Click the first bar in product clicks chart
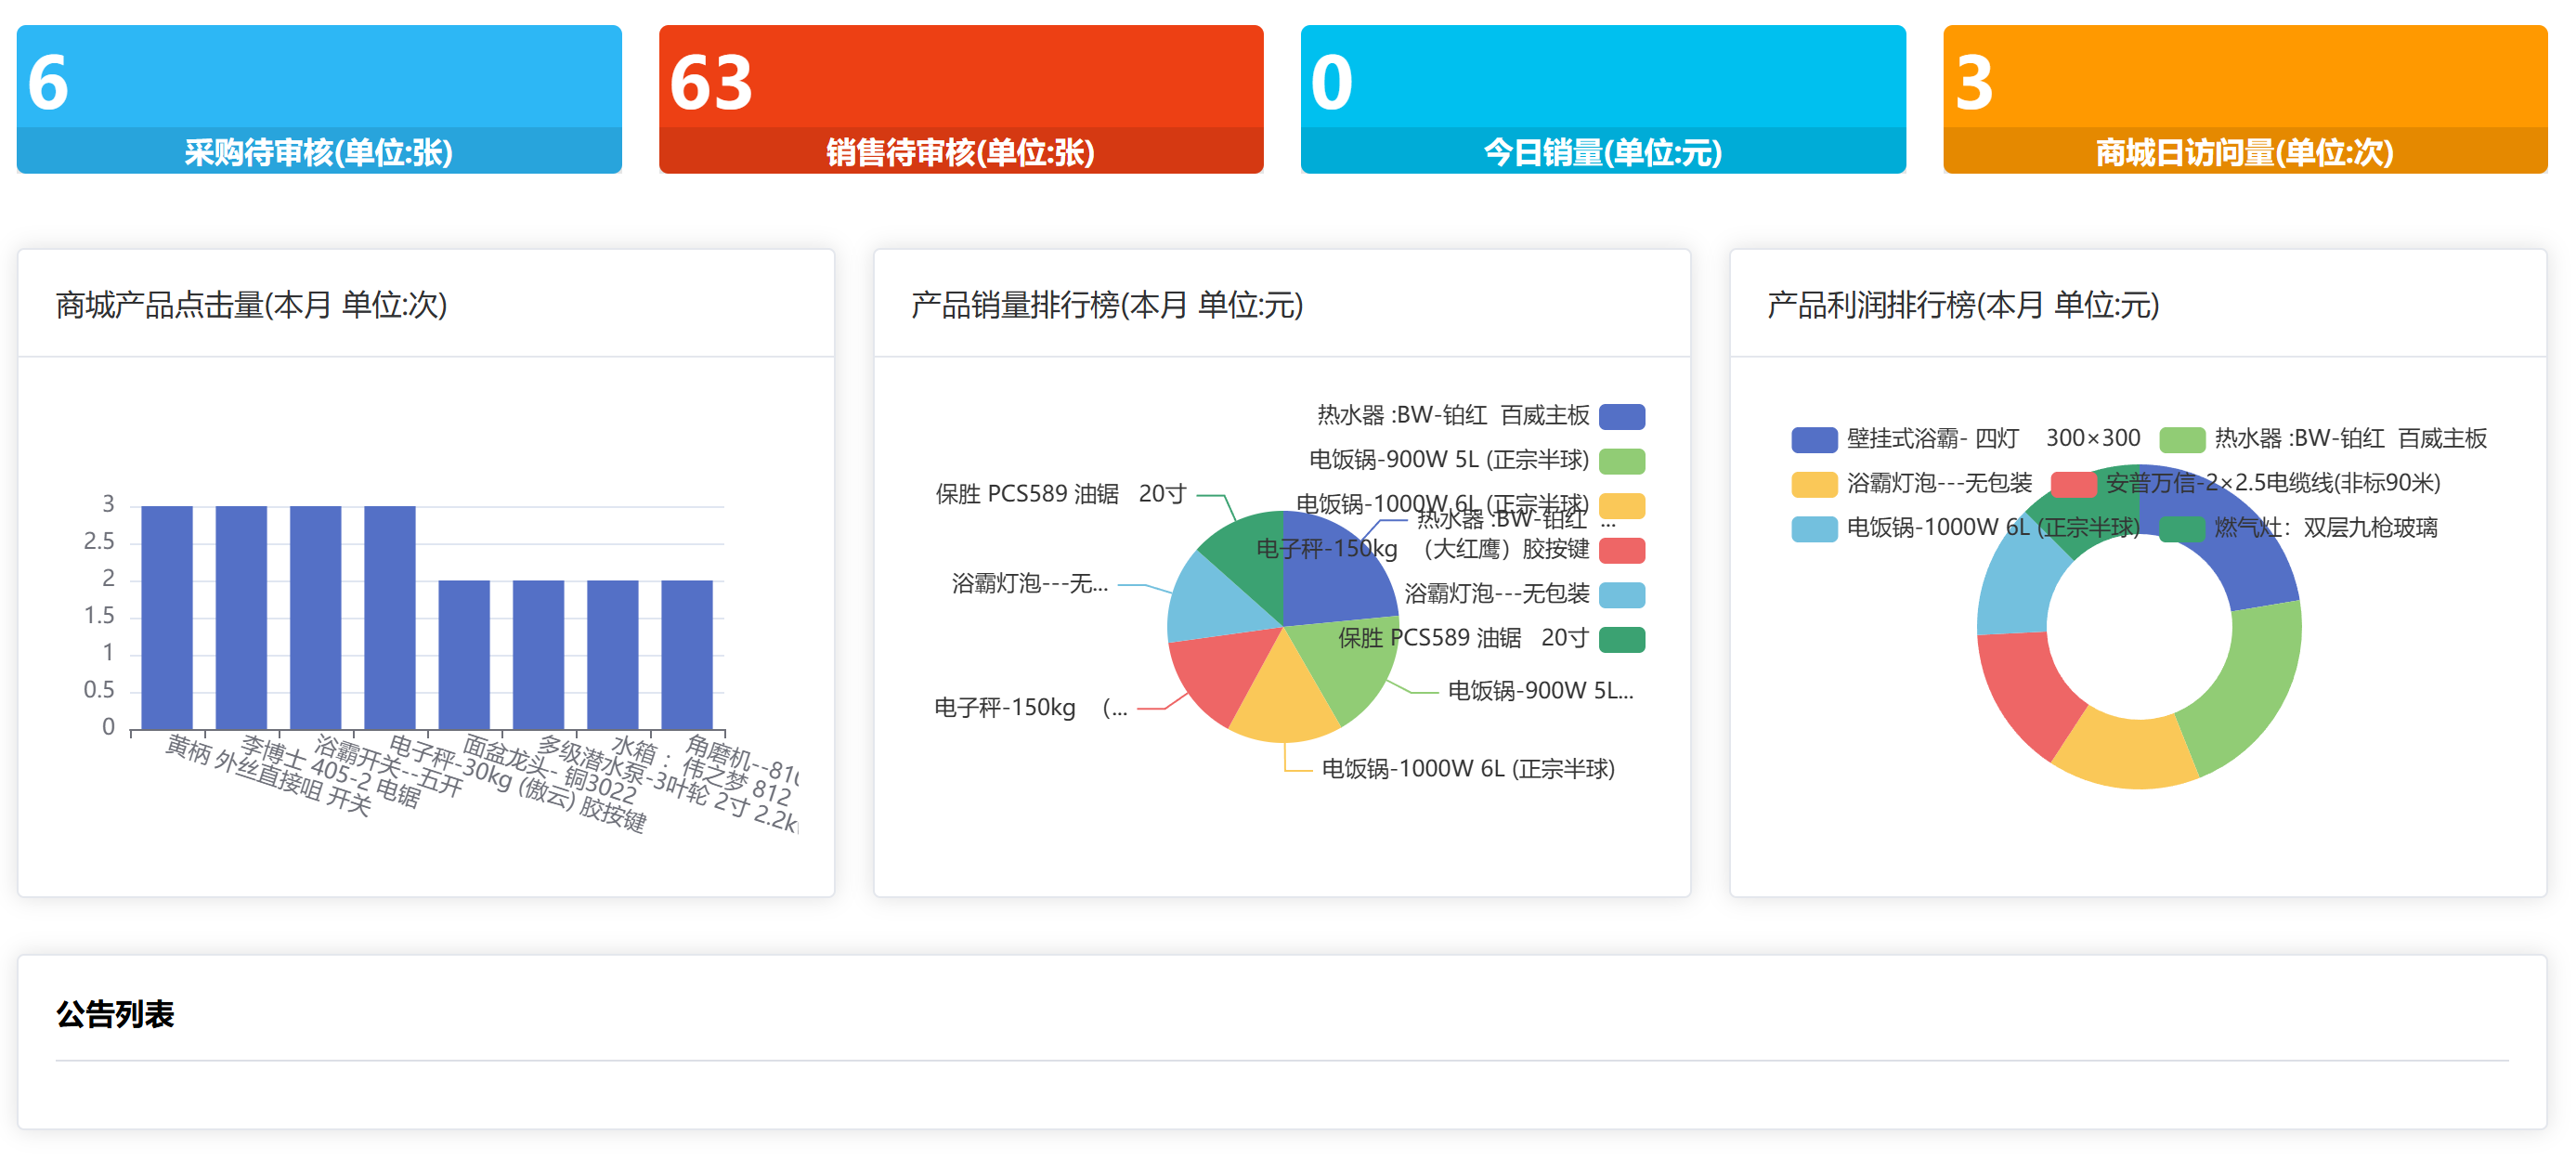 166,617
